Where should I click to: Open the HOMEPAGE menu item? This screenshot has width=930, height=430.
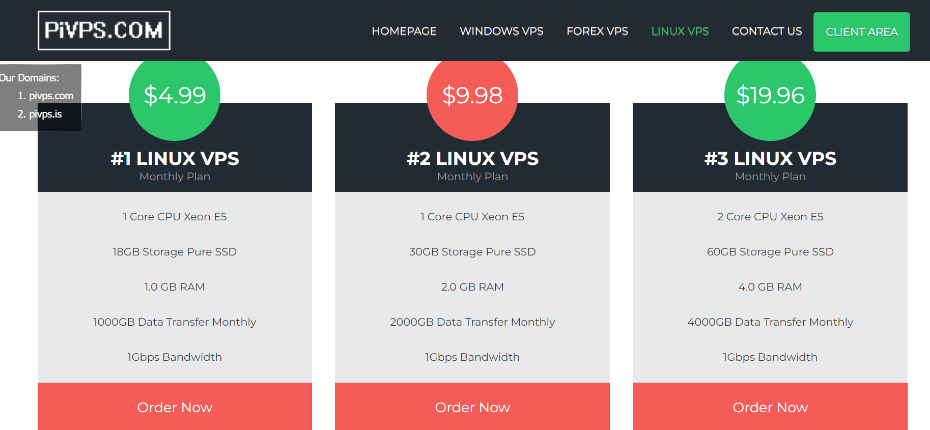click(x=404, y=31)
